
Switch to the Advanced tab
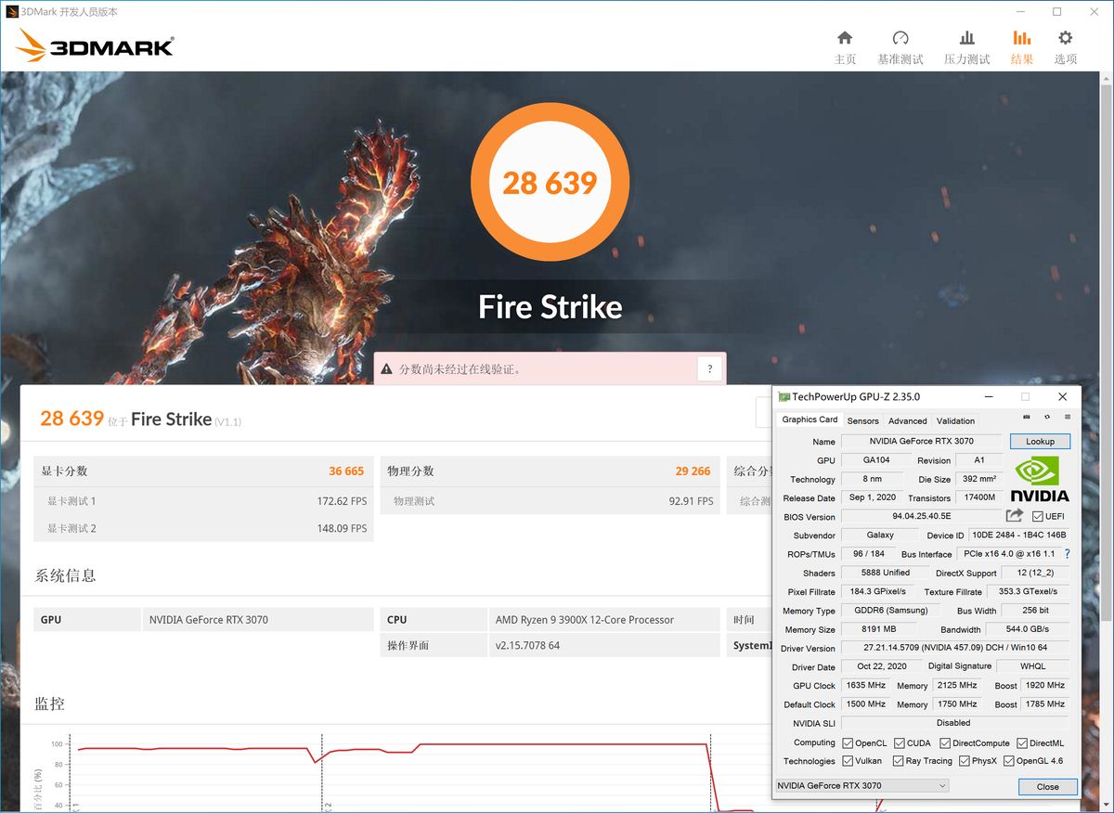(x=907, y=420)
